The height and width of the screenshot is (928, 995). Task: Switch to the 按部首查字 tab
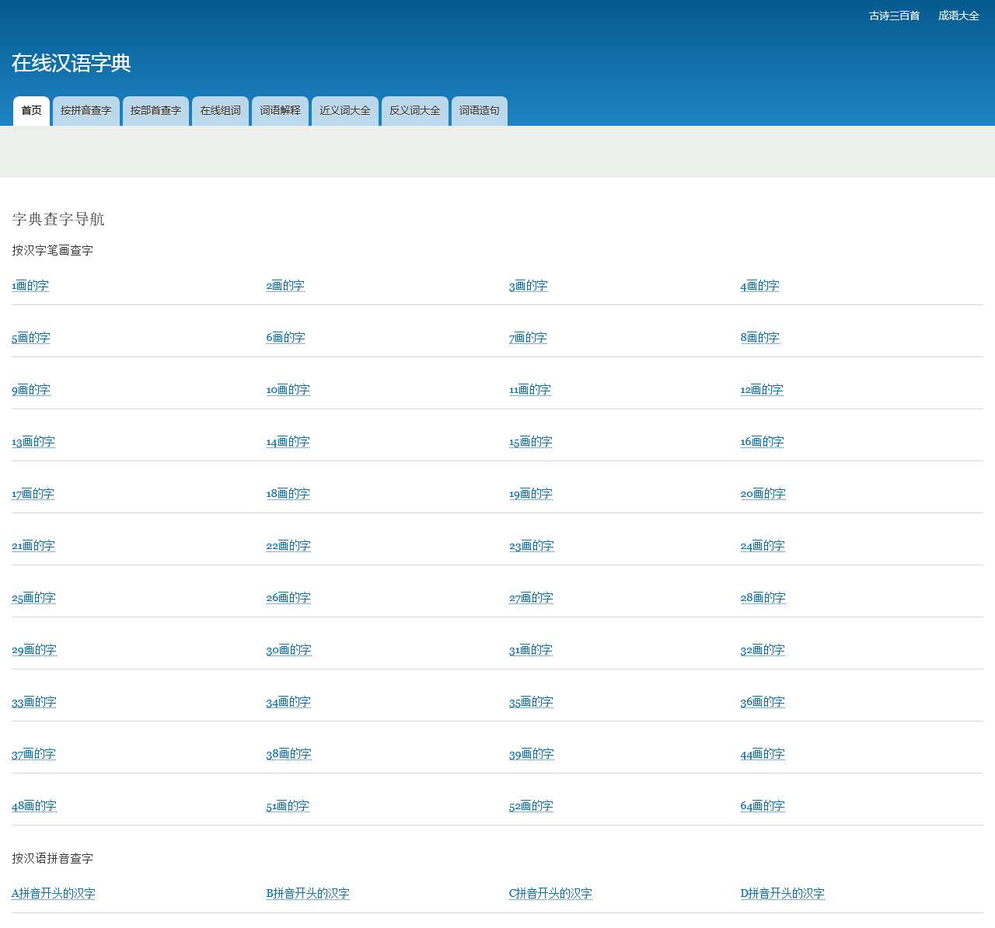pyautogui.click(x=155, y=110)
